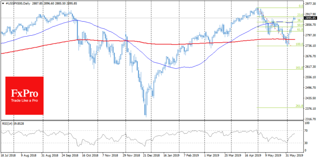Click the 38.2 Fibonacci retracement label
The image size is (318, 159).
[x=300, y=20]
